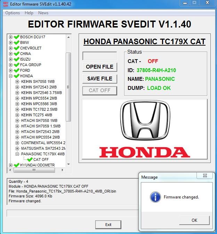Click the SVEdit app icon in title bar
Viewport: 217px width, 234px height.
(x=6, y=4)
